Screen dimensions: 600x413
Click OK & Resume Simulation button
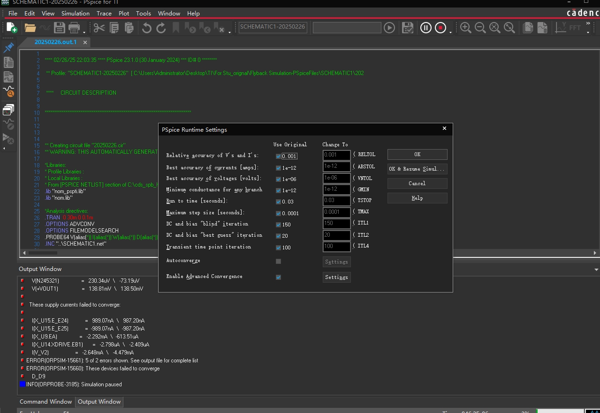(417, 169)
